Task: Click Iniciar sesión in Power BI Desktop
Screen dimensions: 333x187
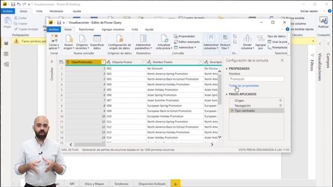Action: [309, 11]
